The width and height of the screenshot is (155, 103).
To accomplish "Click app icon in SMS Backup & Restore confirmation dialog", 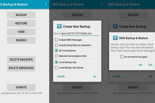I will (x=115, y=38).
